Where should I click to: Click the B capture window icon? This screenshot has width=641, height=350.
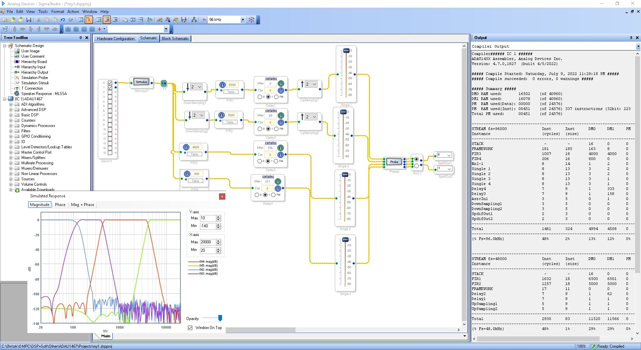[x=76, y=29]
